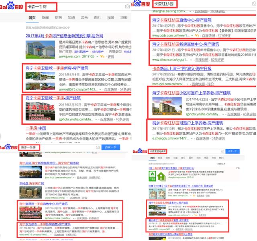Click floor-plan thumbnail of 百度贴吧 result

pyautogui.click(x=157, y=194)
